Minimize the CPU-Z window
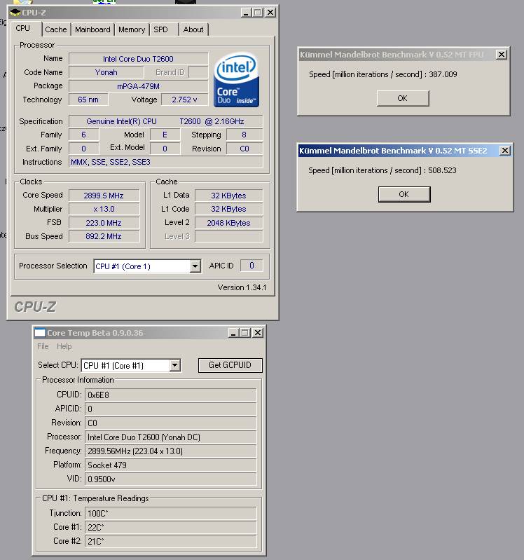This screenshot has width=524, height=560. (245, 13)
